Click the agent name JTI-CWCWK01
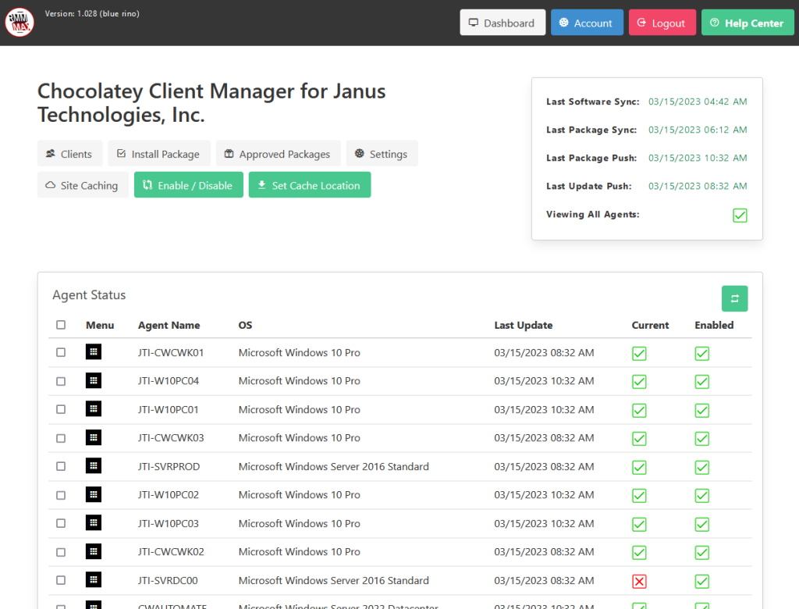799x609 pixels. coord(171,352)
